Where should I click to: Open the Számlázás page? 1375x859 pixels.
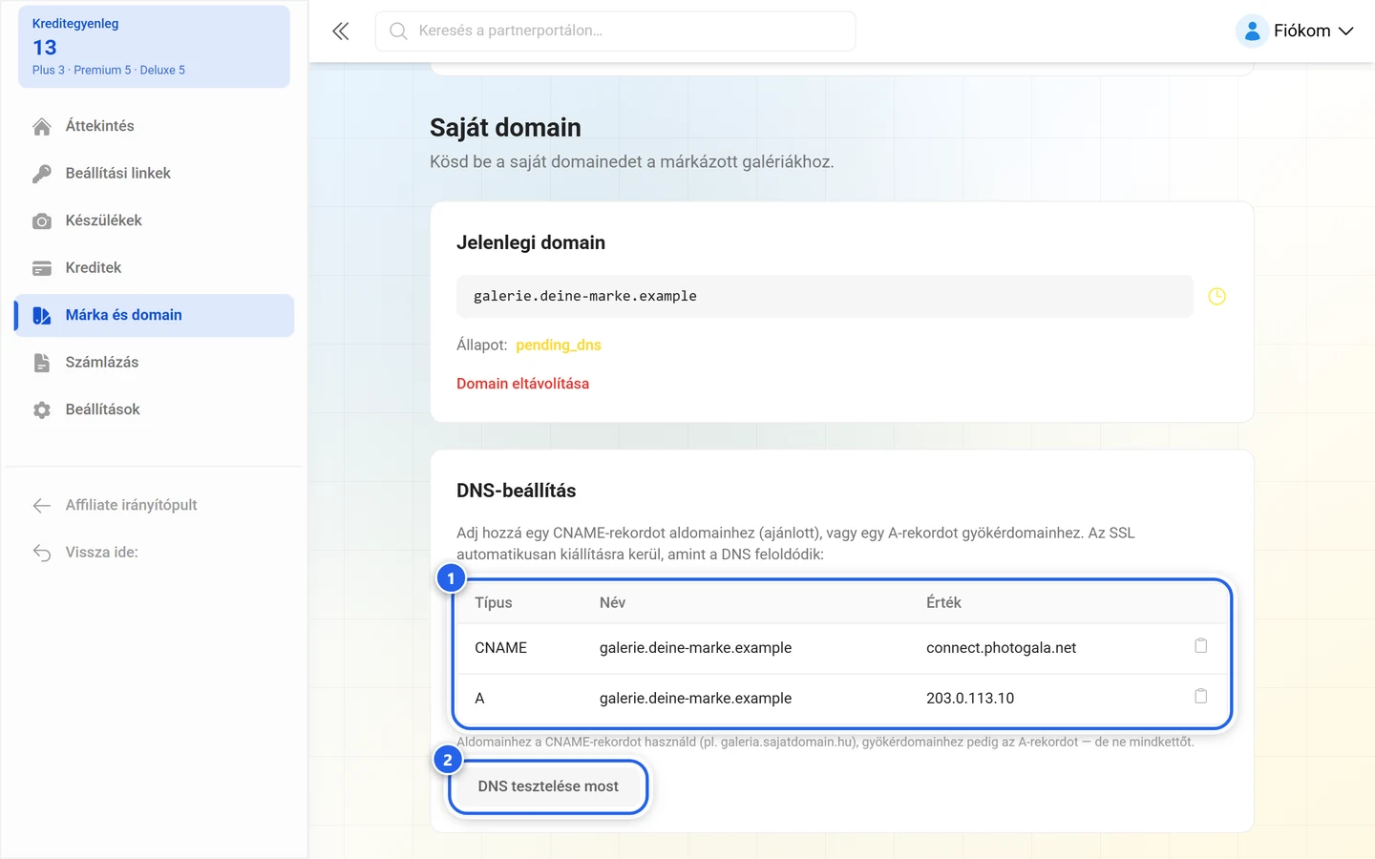pyautogui.click(x=155, y=363)
